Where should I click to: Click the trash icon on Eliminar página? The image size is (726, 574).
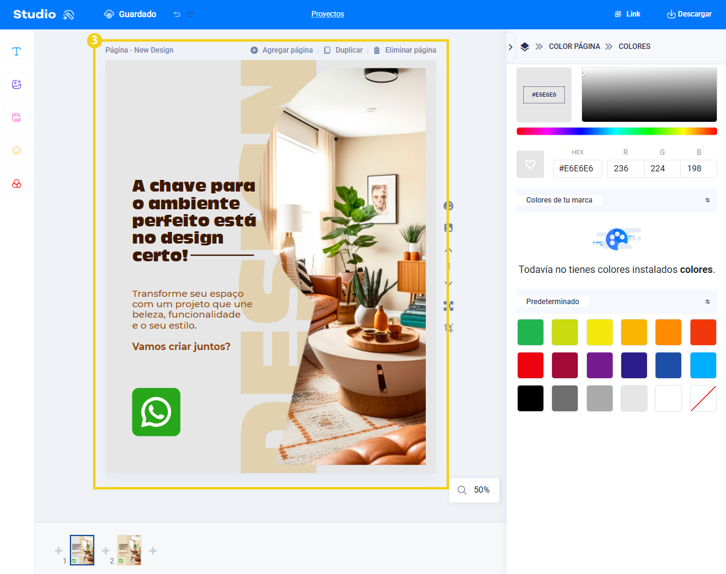(x=377, y=50)
